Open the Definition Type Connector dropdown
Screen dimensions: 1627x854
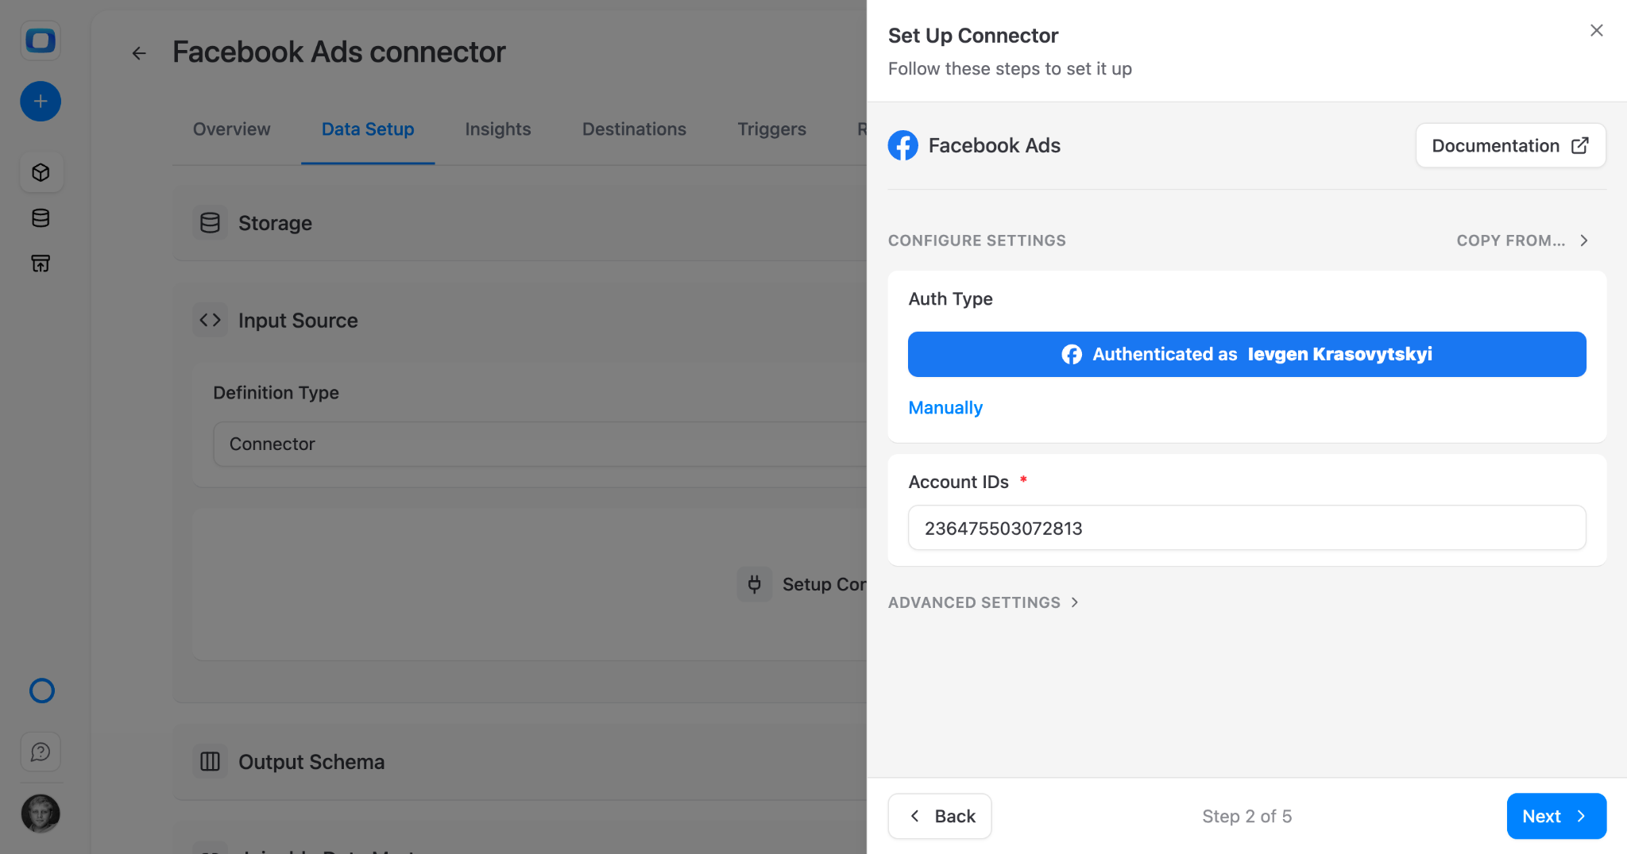tap(540, 444)
